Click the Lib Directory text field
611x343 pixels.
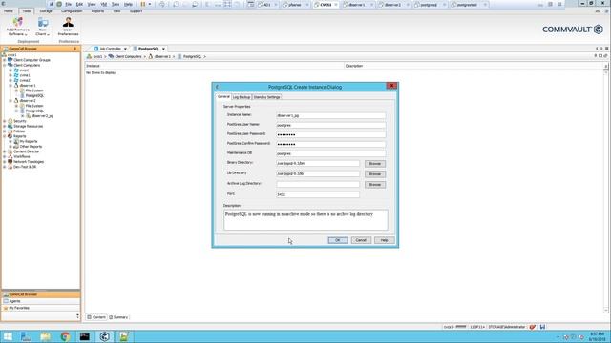coord(318,173)
